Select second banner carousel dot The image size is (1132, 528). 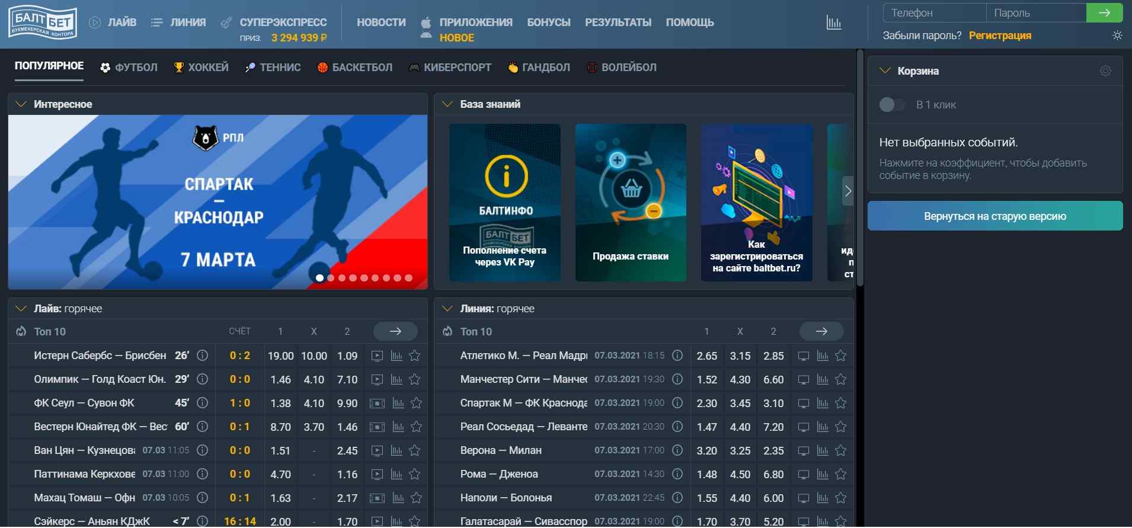[331, 278]
